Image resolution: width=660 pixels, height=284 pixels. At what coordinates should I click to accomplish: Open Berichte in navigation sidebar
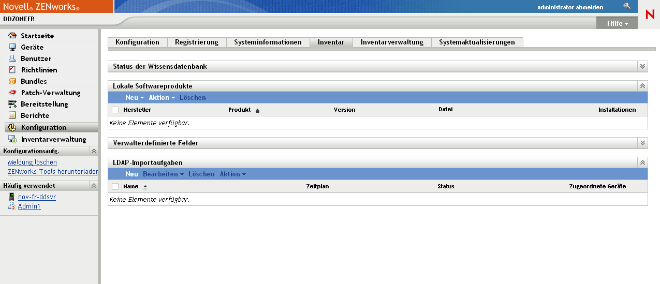[x=35, y=115]
